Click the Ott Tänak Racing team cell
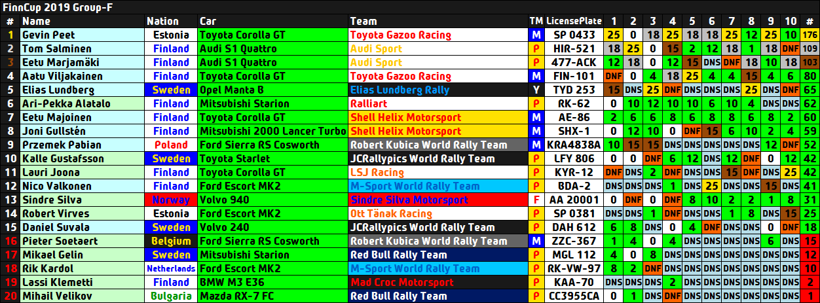 (x=438, y=213)
